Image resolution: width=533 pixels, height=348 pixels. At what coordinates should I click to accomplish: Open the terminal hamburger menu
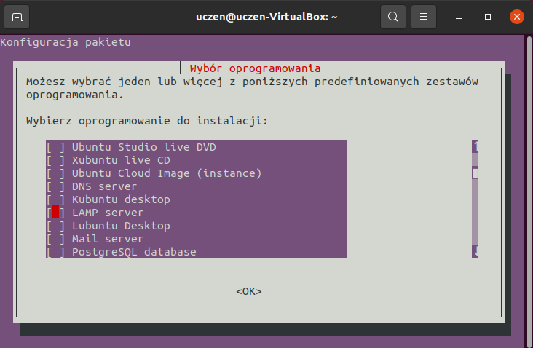coord(424,17)
